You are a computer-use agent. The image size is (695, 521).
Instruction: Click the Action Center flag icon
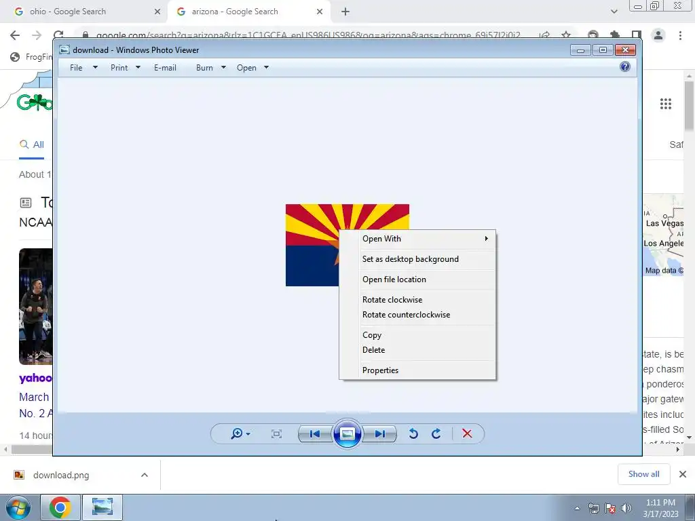click(610, 509)
